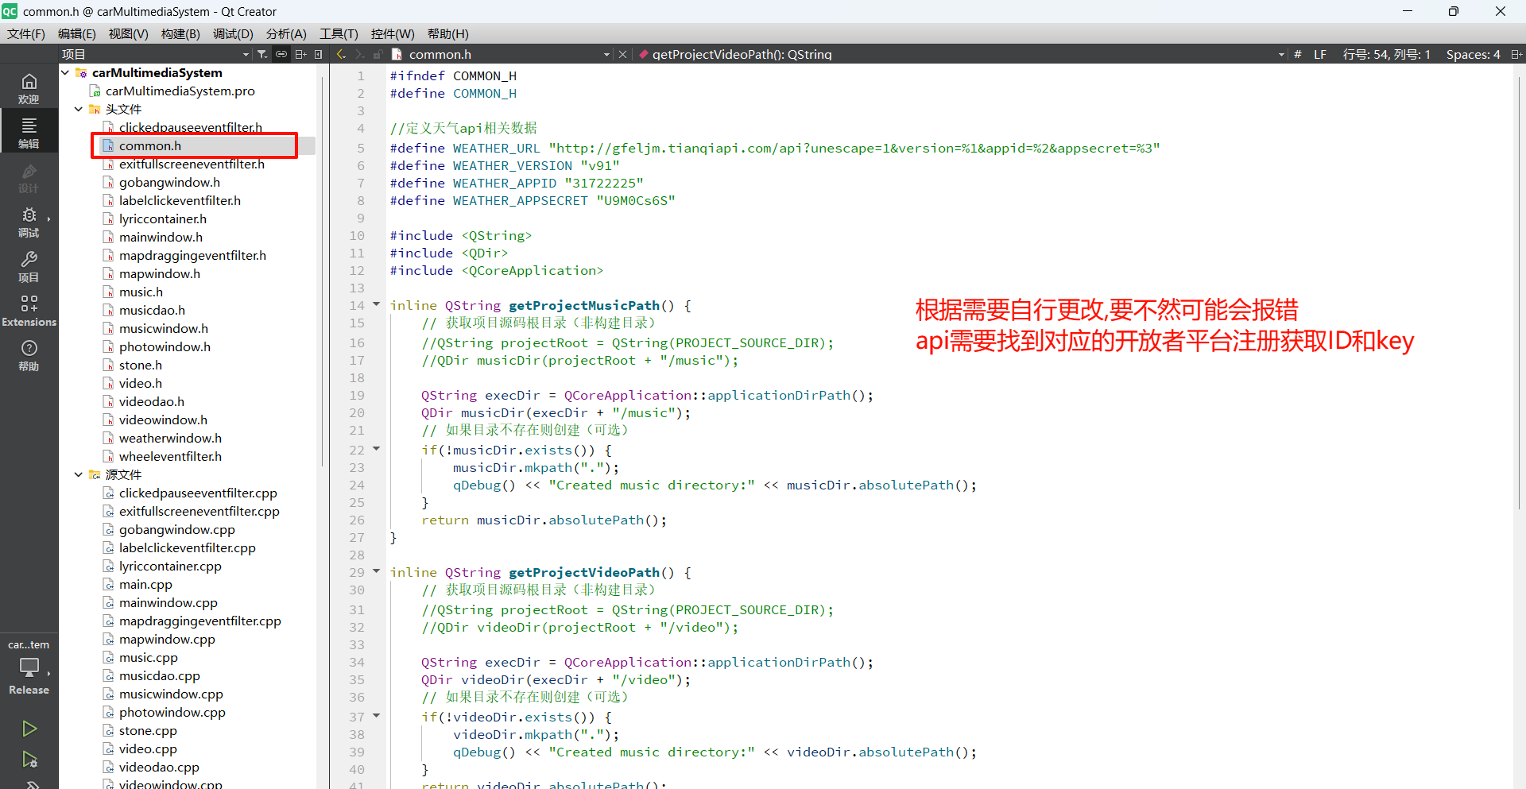Select musicdao.h in the tree
This screenshot has width=1526, height=789.
click(152, 310)
